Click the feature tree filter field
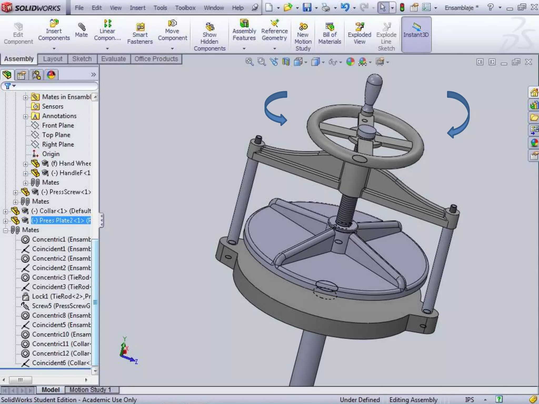Viewport: 539px width, 404px height. (53, 86)
